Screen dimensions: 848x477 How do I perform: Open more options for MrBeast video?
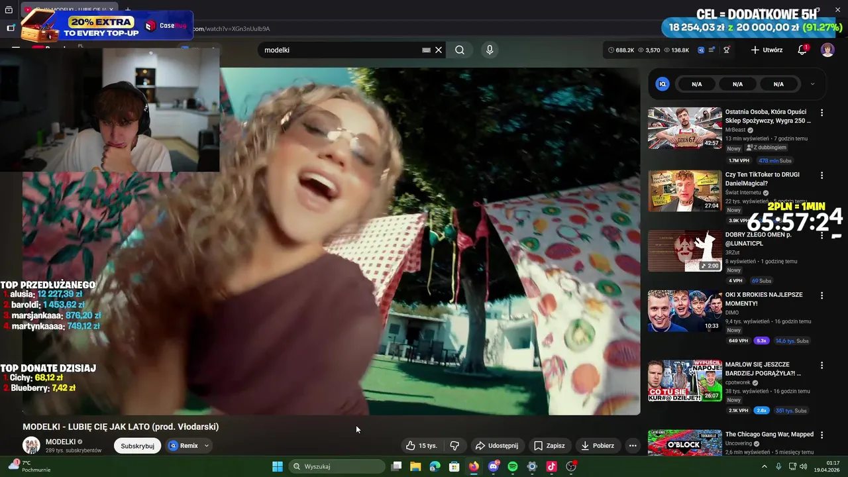point(822,113)
